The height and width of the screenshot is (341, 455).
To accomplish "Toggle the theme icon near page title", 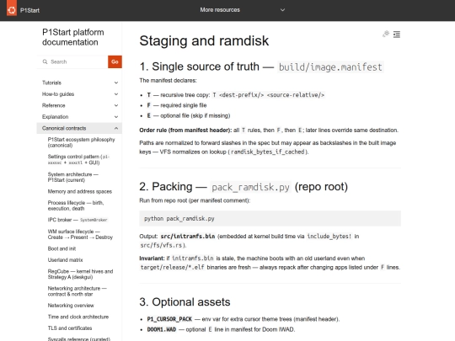I will click(x=386, y=35).
